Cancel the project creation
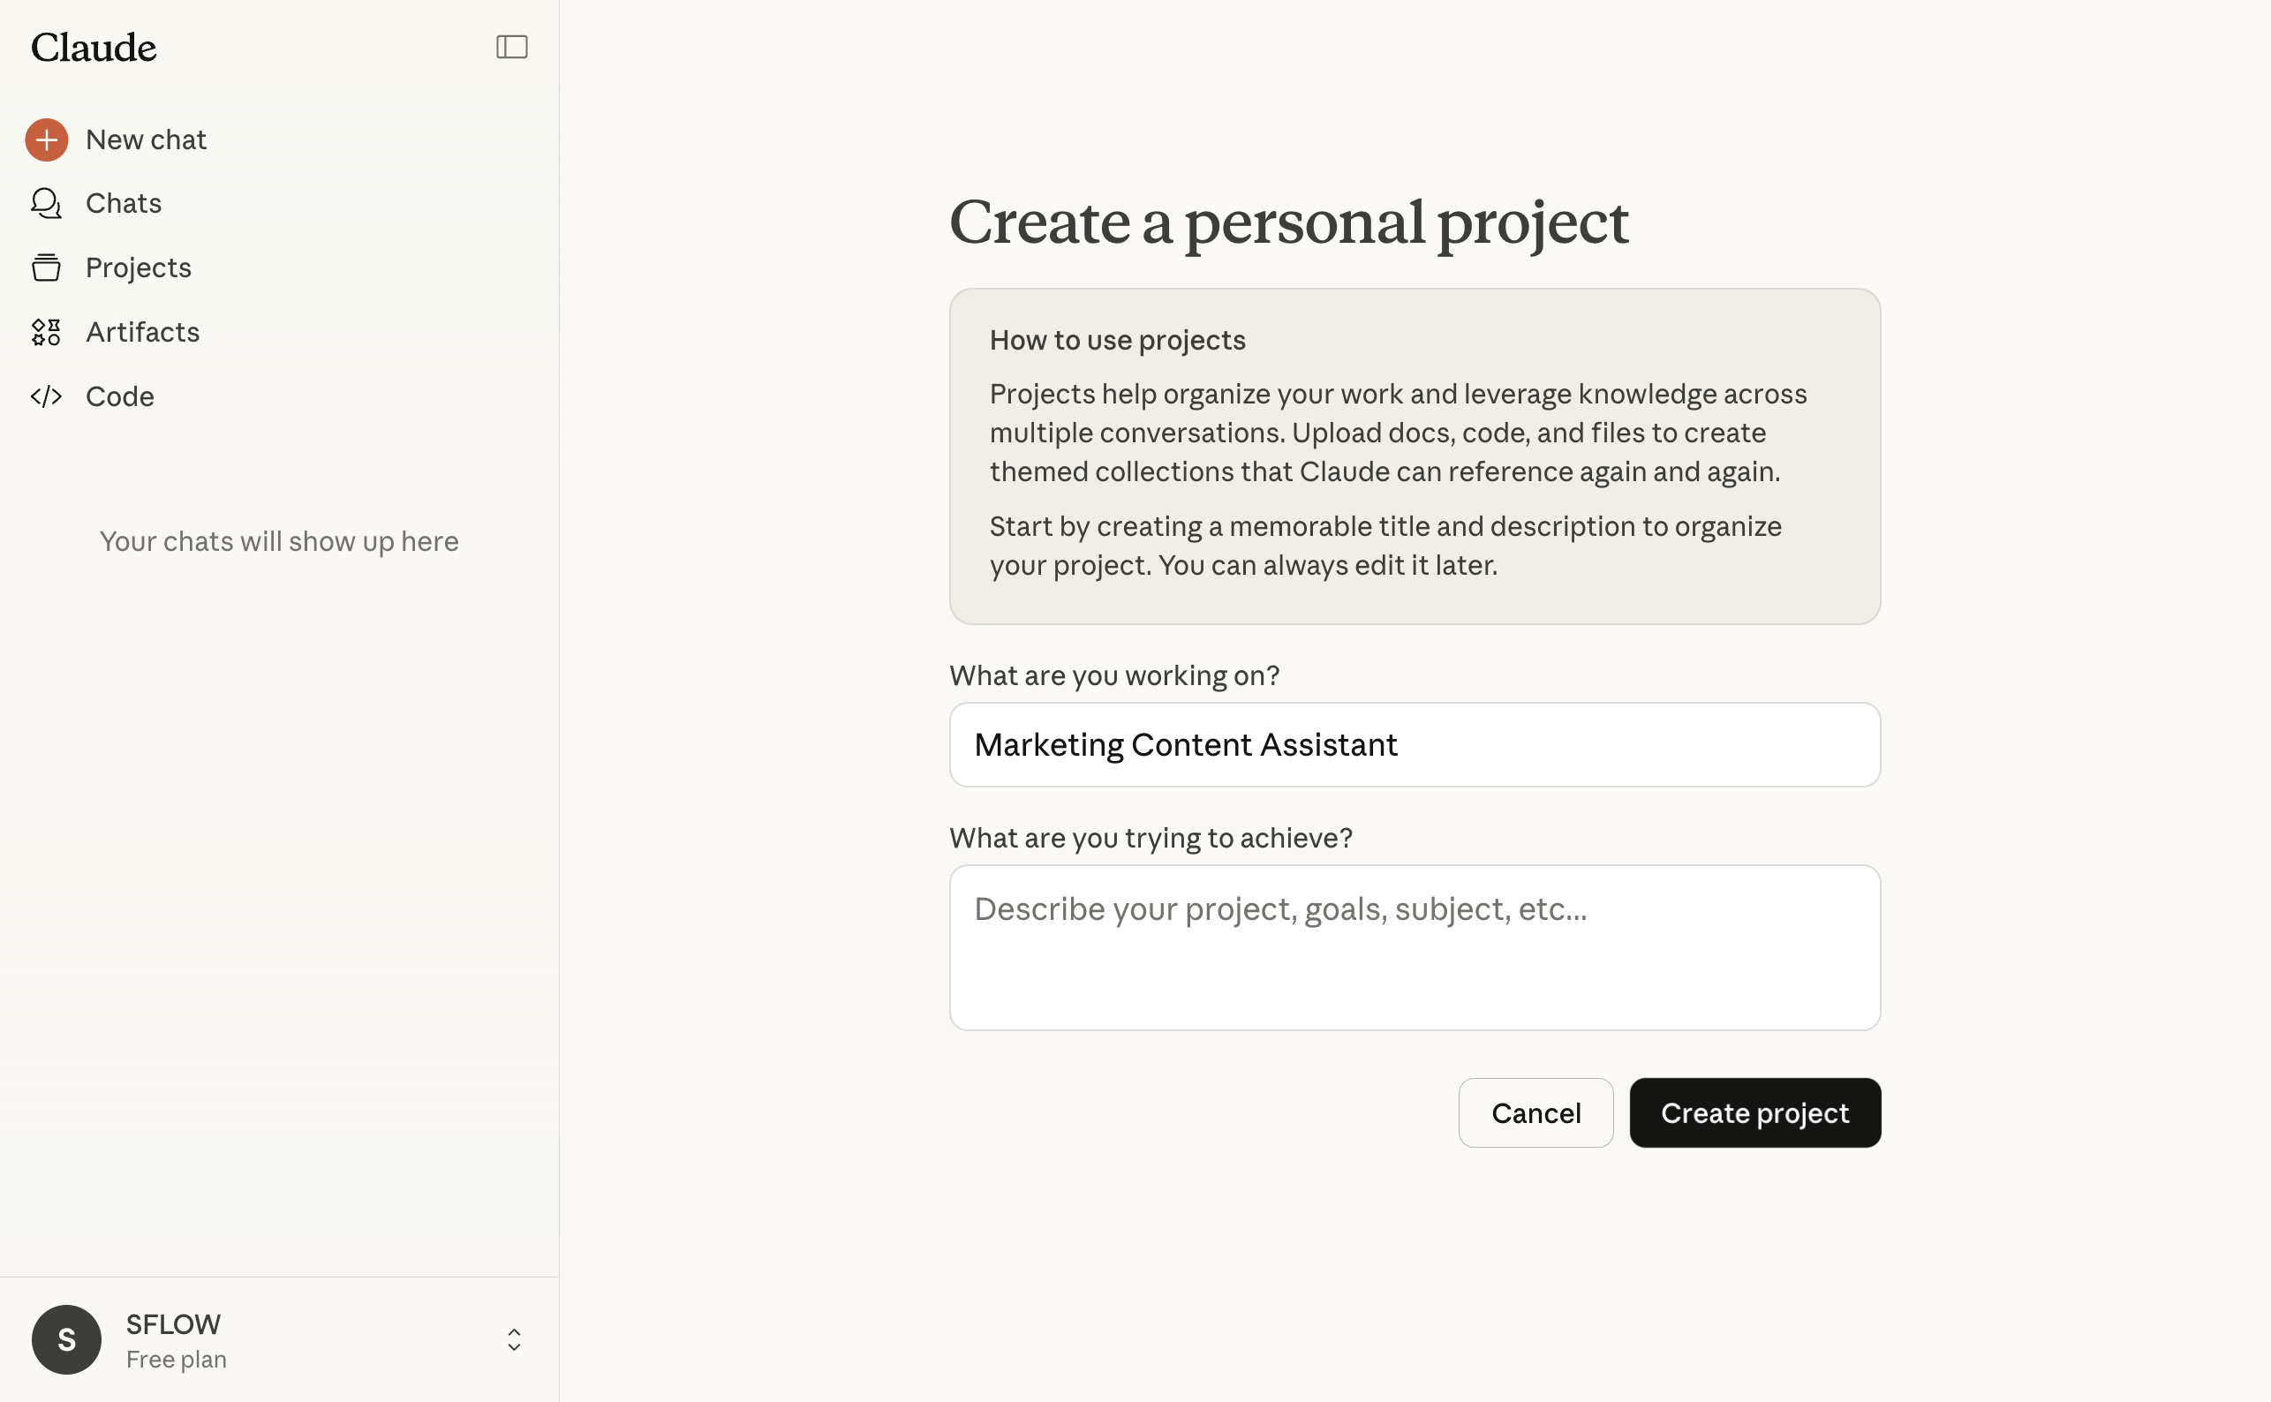 tap(1535, 1112)
